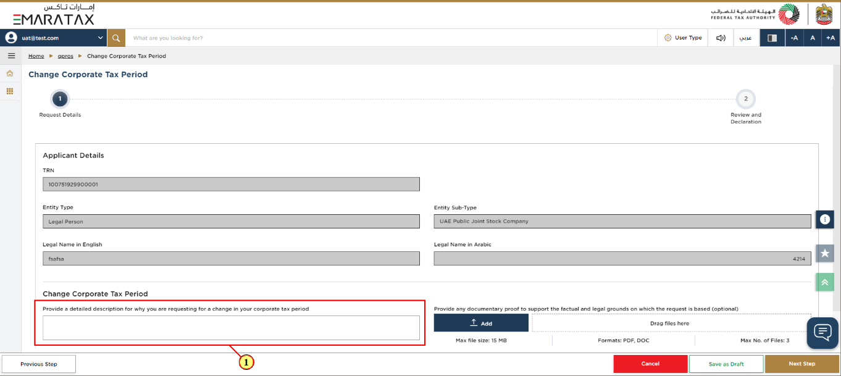Screen dimensions: 841x376
Task: Go to Home via sidebar house icon
Action: tap(10, 73)
